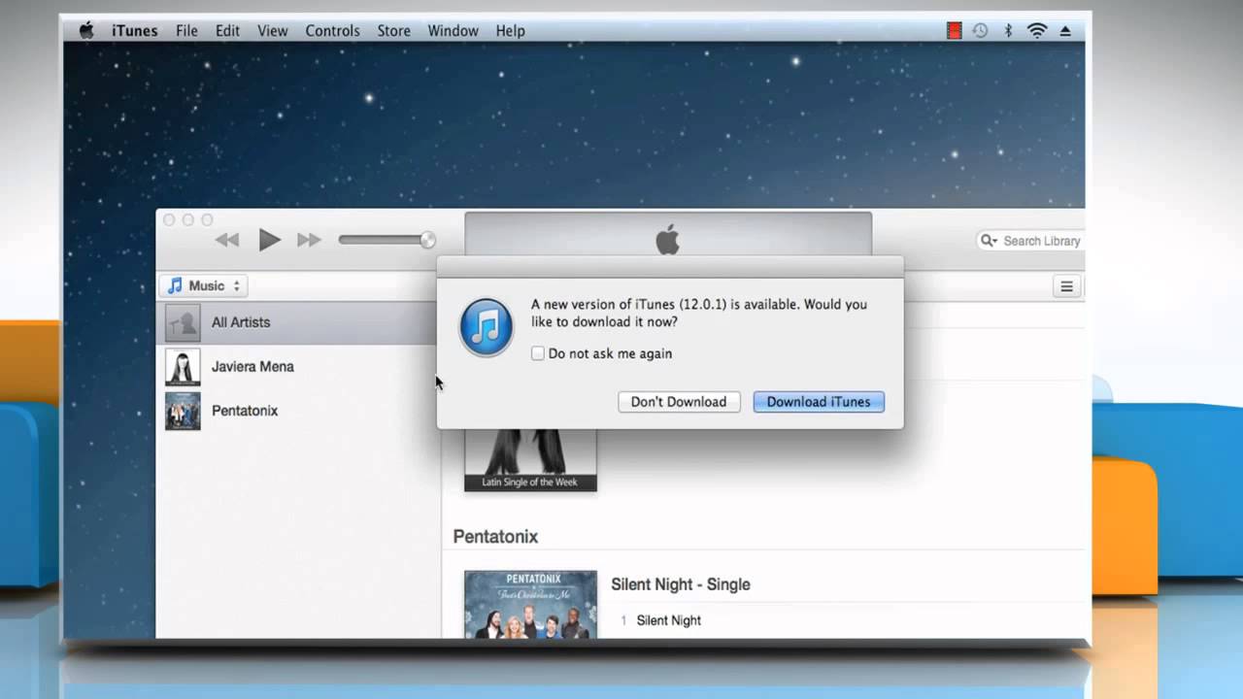Open the Store menu
Screen dimensions: 1243x699
[x=393, y=30]
